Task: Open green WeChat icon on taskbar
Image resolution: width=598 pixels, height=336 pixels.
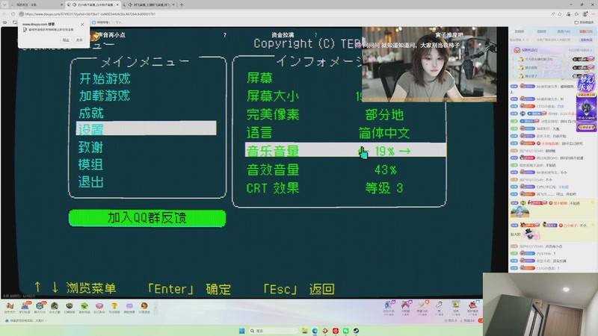Action: point(346,331)
